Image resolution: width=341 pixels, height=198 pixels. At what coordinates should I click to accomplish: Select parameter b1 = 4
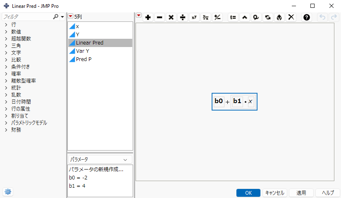click(77, 186)
